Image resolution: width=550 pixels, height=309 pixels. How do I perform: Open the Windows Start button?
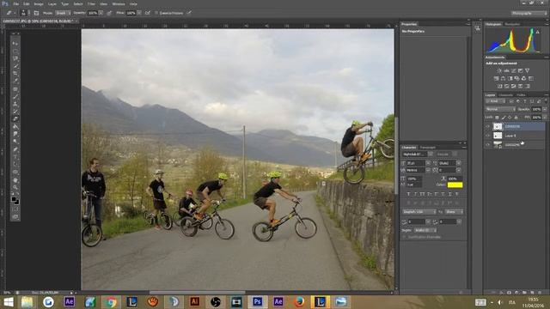pyautogui.click(x=8, y=302)
